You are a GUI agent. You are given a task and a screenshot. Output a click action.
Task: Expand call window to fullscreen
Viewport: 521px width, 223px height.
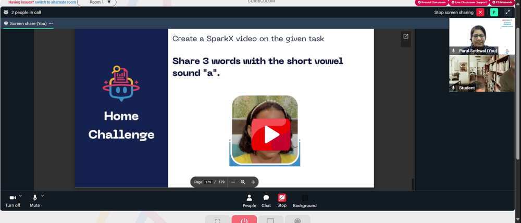pyautogui.click(x=507, y=13)
